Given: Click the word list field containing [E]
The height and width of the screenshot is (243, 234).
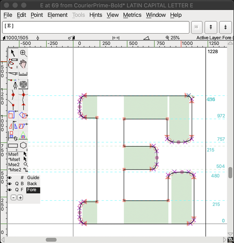Looking at the screenshot, I should pos(96,27).
